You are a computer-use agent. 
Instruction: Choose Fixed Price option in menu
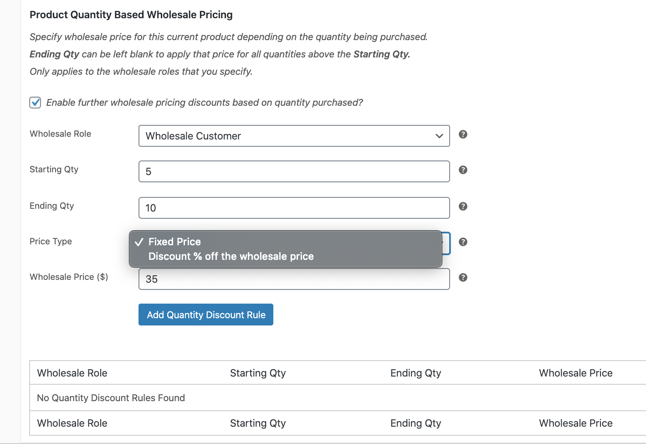[174, 242]
